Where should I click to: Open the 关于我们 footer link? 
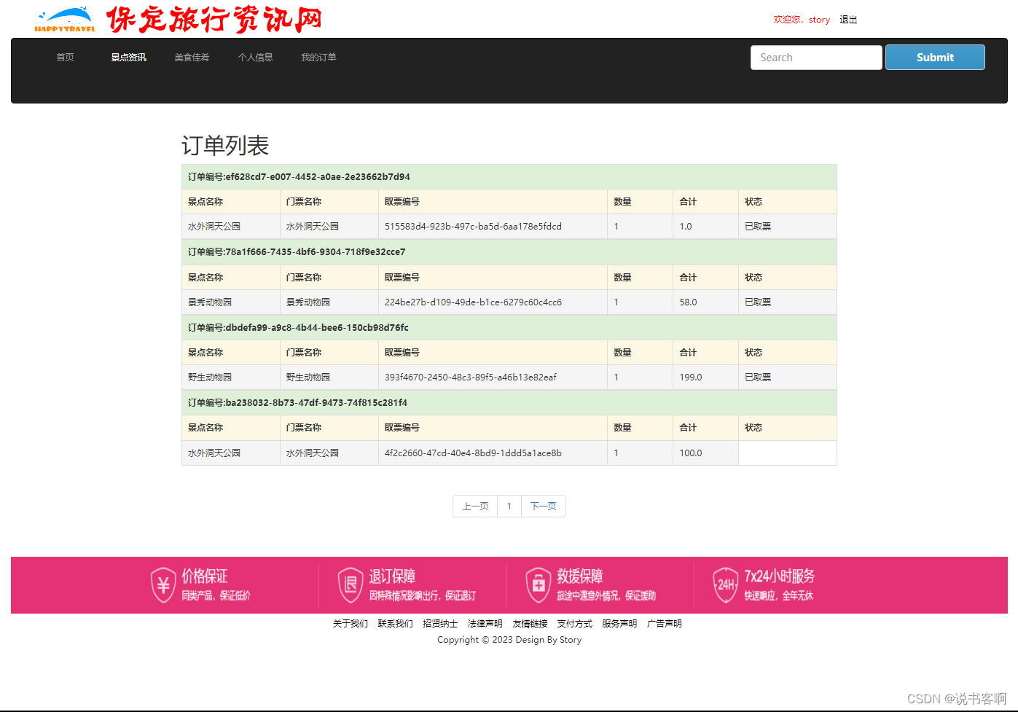coord(351,624)
